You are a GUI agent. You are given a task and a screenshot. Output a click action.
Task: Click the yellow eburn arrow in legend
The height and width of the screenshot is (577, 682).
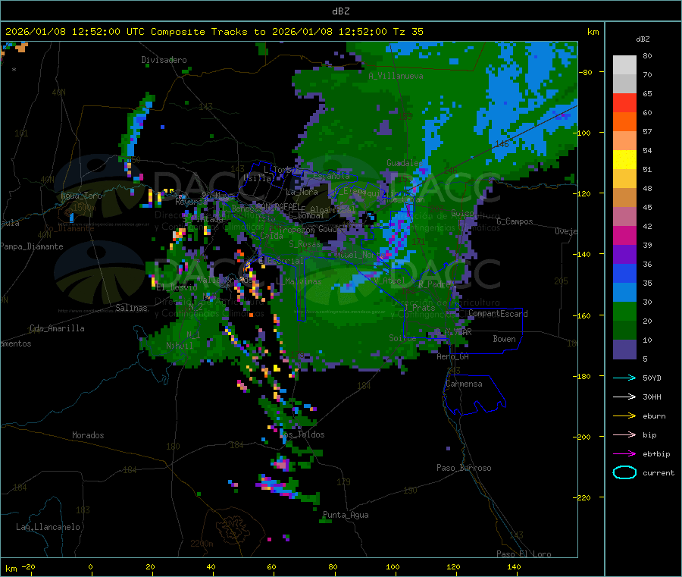click(624, 416)
